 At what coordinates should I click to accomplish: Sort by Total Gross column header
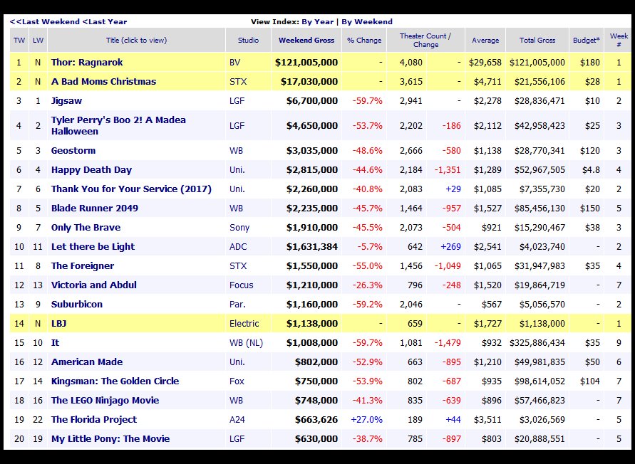coord(537,40)
